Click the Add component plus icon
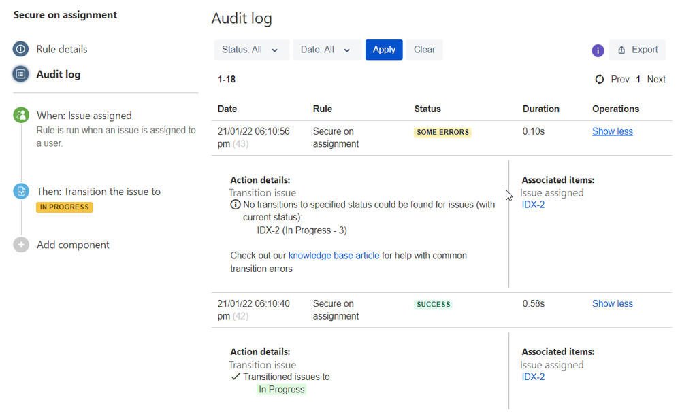The width and height of the screenshot is (680, 412). (x=21, y=245)
